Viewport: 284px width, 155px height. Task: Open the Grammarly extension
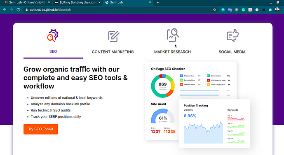[x=243, y=10]
